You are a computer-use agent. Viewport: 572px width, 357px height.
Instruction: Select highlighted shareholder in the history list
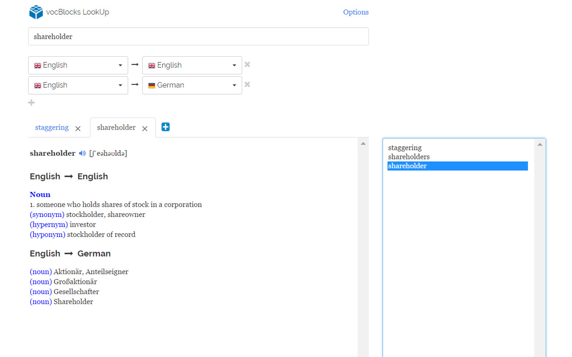(x=458, y=166)
